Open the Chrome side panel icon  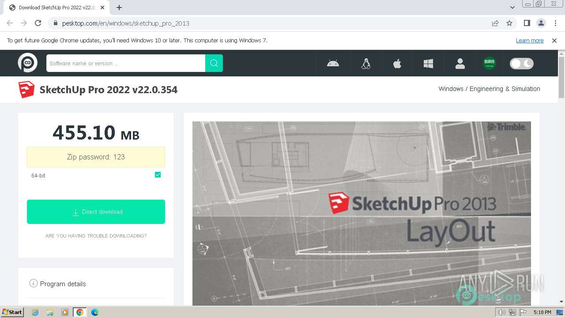click(527, 23)
